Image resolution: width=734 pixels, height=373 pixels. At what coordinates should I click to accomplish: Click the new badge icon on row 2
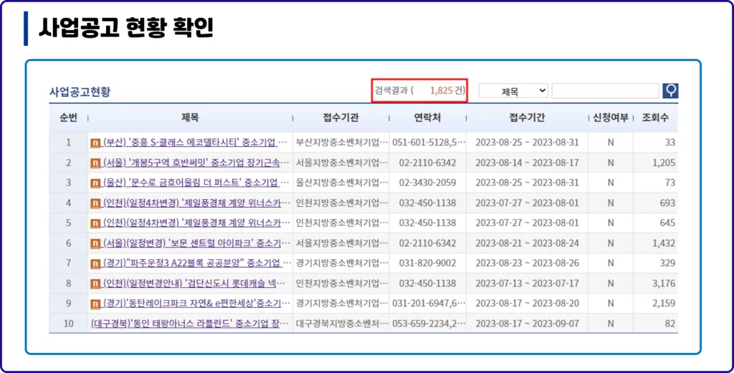point(95,163)
